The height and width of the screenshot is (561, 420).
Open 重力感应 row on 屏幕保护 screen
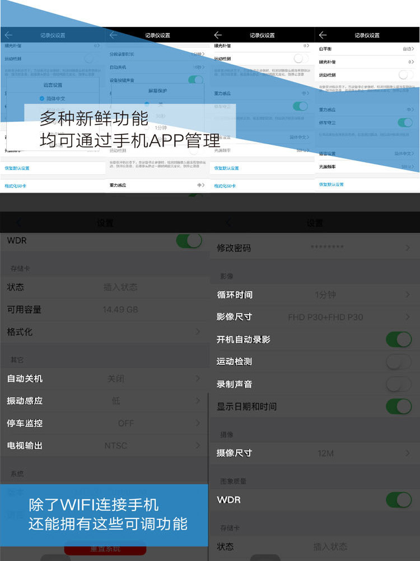click(x=157, y=185)
